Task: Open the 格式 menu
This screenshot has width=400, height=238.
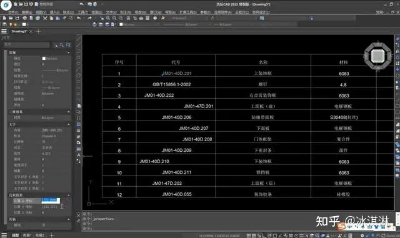Action: click(68, 12)
